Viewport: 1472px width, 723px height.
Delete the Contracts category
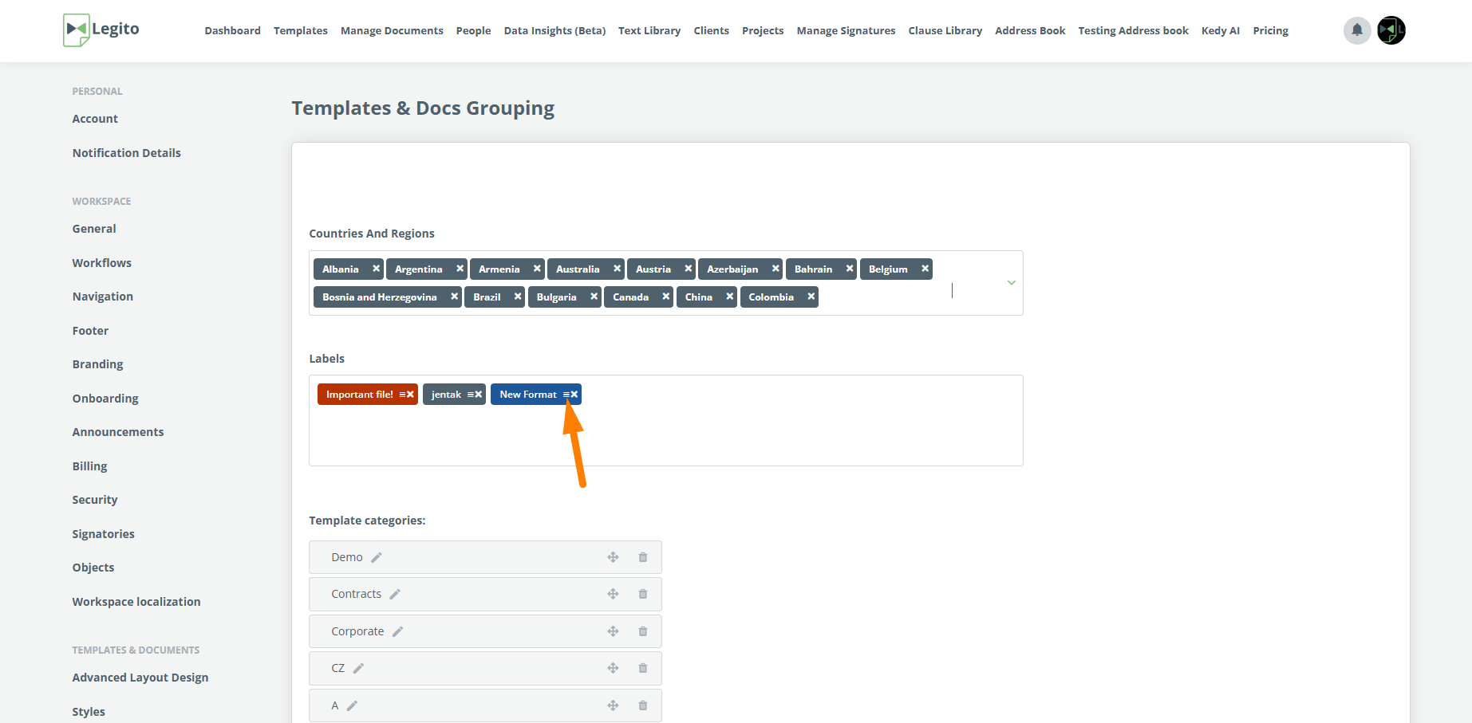click(x=643, y=594)
